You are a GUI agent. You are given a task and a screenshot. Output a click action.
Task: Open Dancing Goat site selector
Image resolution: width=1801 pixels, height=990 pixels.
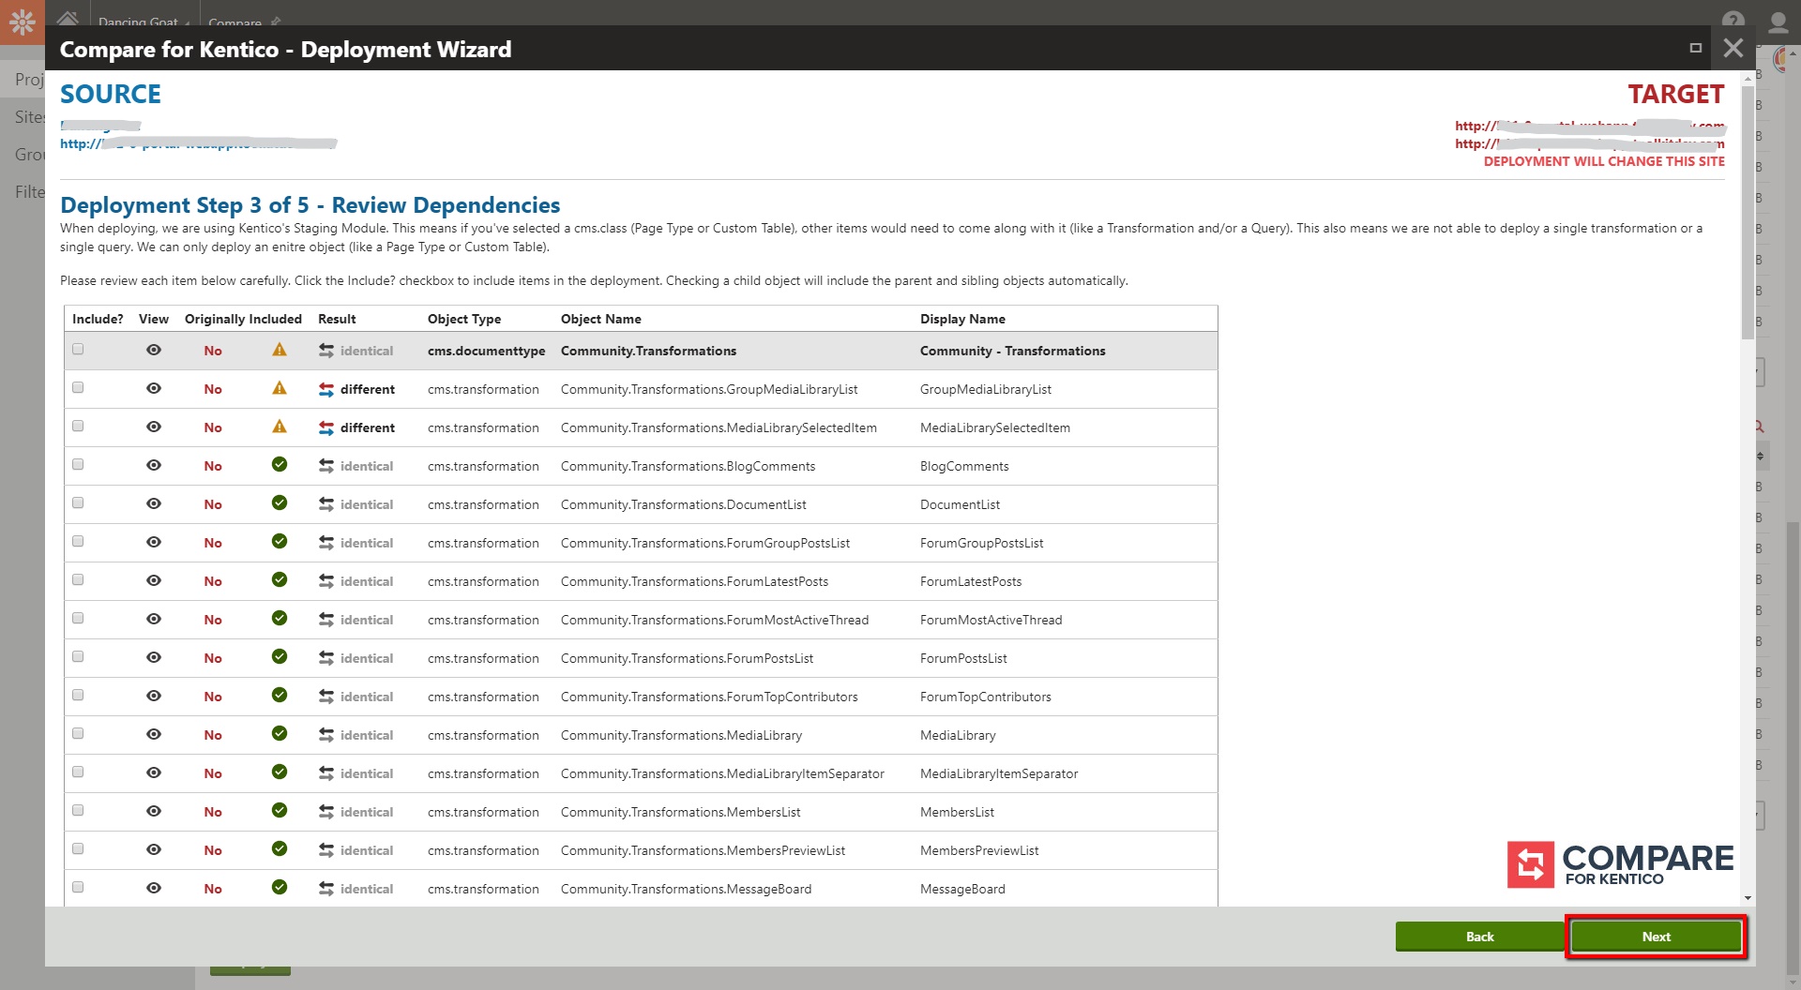pos(144,22)
